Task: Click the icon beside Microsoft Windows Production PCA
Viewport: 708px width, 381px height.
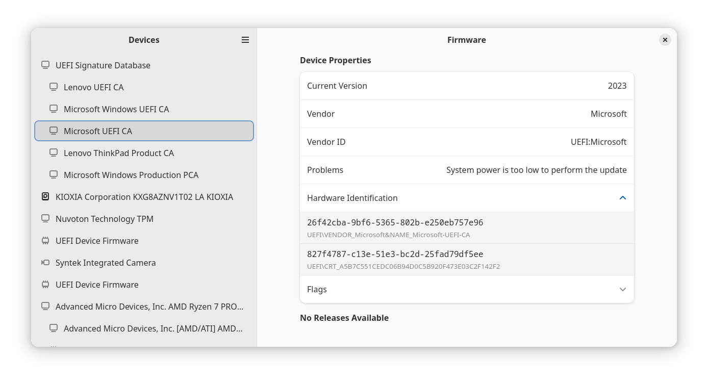Action: pos(54,175)
